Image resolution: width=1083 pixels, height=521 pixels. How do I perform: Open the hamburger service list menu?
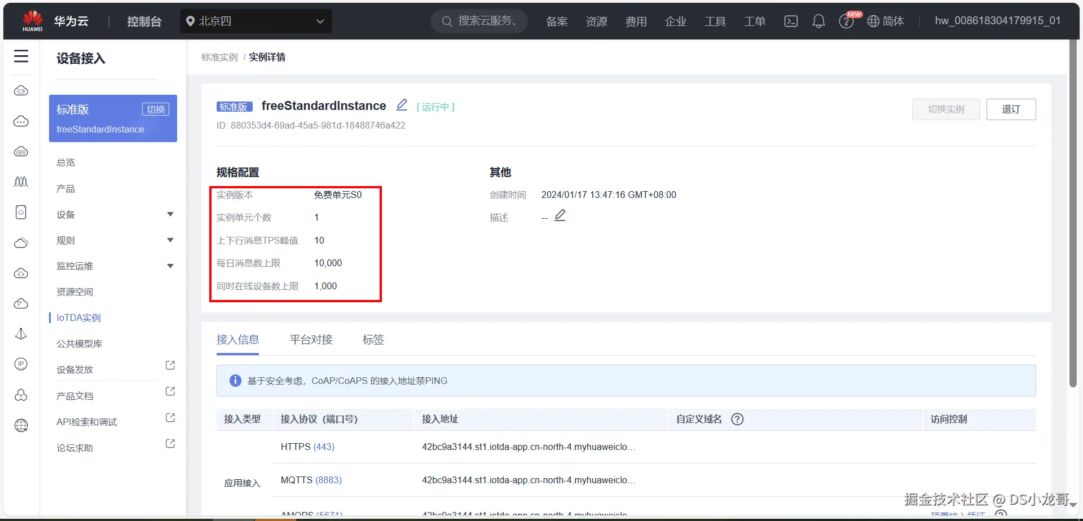21,56
